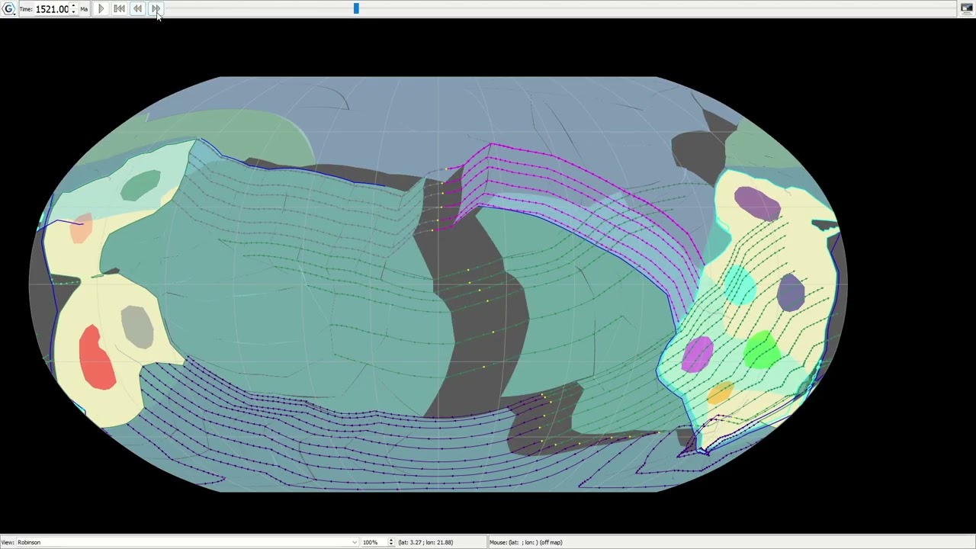Click the gray polygon beside the red one
This screenshot has width=976, height=549.
[137, 326]
